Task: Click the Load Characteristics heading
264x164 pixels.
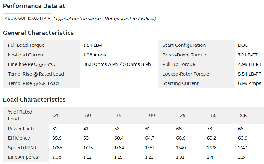Action: click(x=34, y=100)
